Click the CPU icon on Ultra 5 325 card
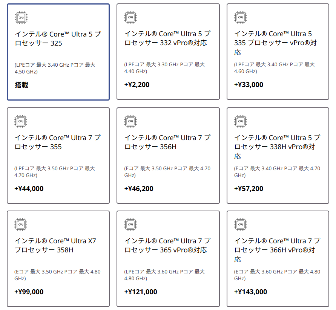 (x=21, y=17)
